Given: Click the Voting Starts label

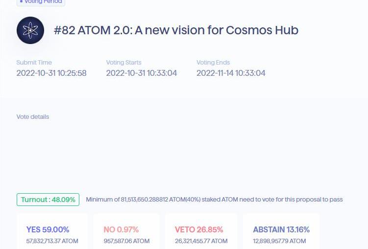Looking at the screenshot, I should 123,63.
